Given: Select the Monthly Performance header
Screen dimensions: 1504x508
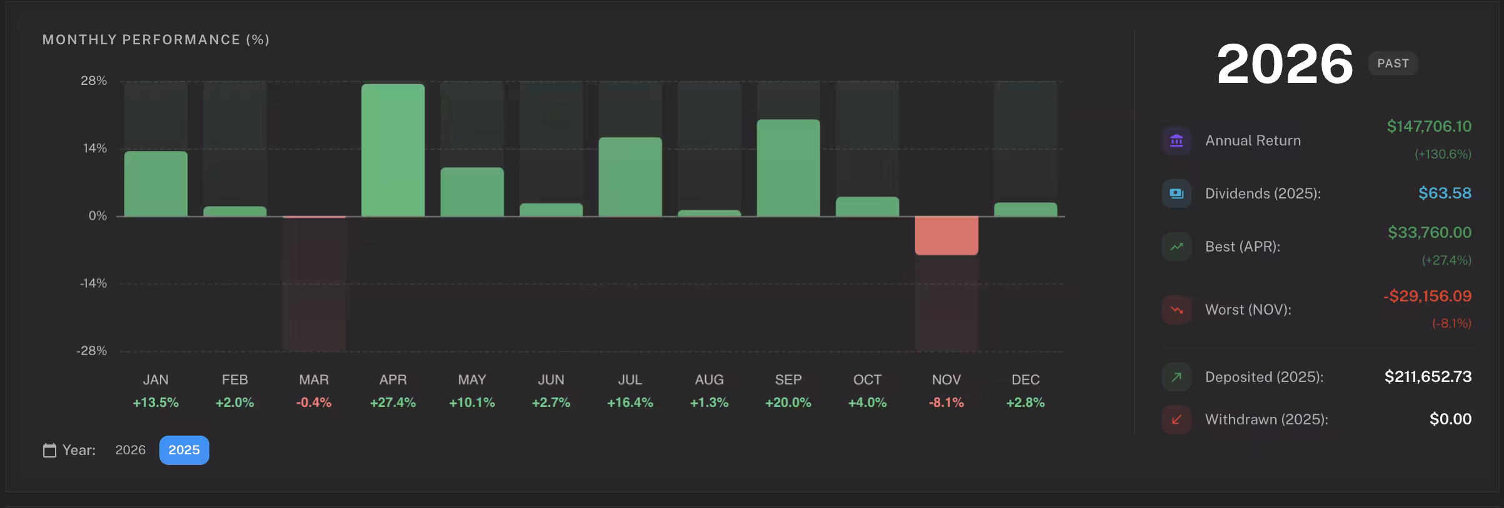Looking at the screenshot, I should [x=156, y=39].
